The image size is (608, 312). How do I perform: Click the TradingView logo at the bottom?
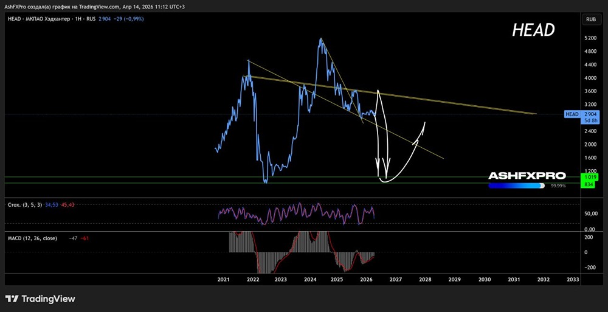point(40,299)
